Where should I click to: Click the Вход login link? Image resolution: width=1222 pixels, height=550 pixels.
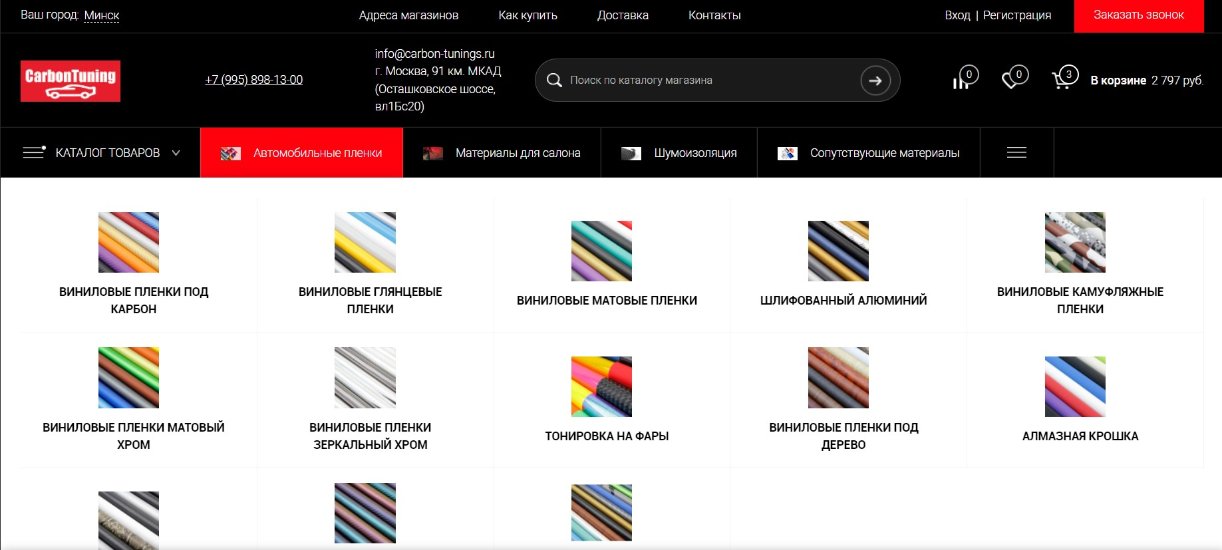957,15
